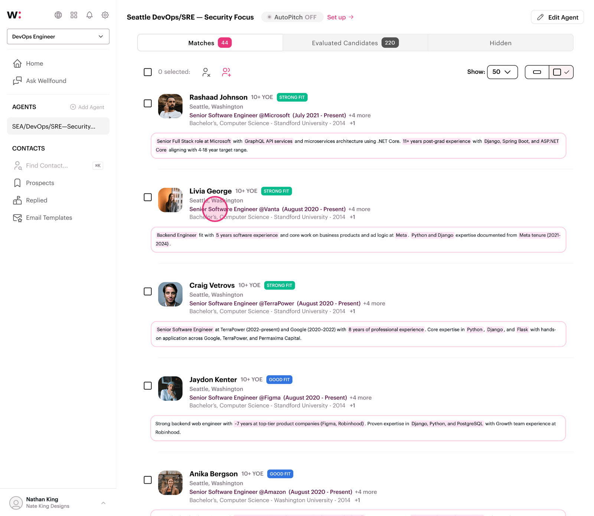This screenshot has width=594, height=516.
Task: Click Anika Bergson's profile photo
Action: (170, 483)
